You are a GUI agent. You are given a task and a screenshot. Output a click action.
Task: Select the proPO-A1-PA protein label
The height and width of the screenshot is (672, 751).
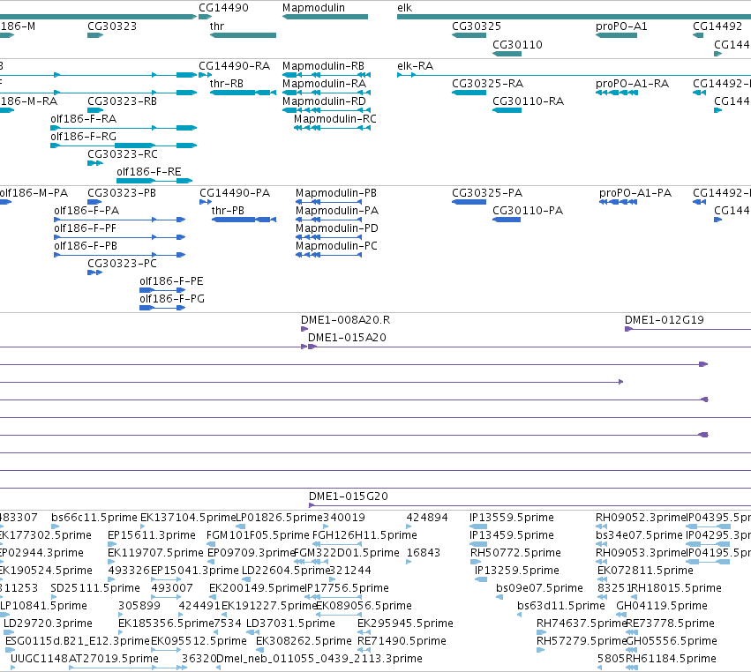point(635,193)
